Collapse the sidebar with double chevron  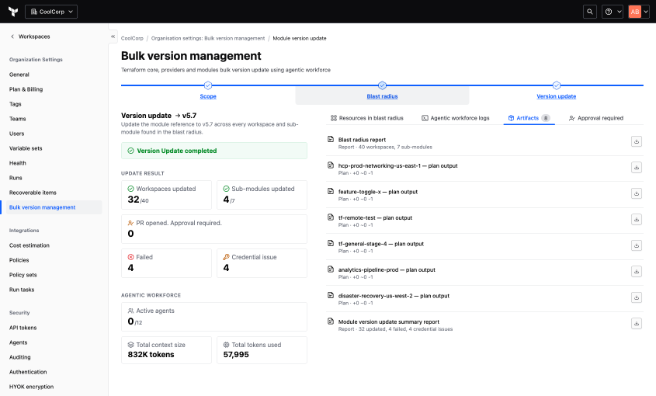point(113,36)
